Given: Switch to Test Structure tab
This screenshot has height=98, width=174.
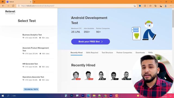Looking at the screenshot, I should (107, 53).
